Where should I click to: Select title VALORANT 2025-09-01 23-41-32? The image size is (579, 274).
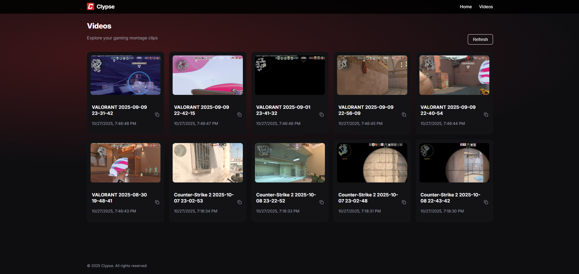click(x=283, y=110)
